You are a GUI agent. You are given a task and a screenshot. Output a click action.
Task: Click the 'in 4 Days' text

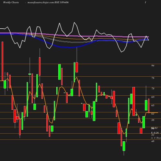pyautogui.click(x=156, y=138)
